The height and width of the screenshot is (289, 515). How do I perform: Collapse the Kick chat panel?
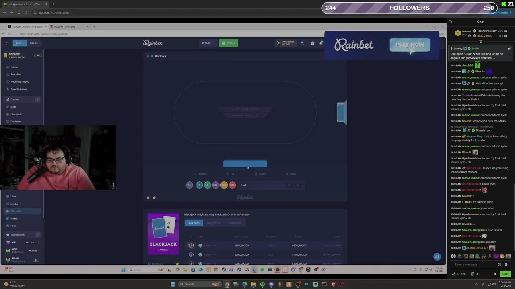click(451, 22)
